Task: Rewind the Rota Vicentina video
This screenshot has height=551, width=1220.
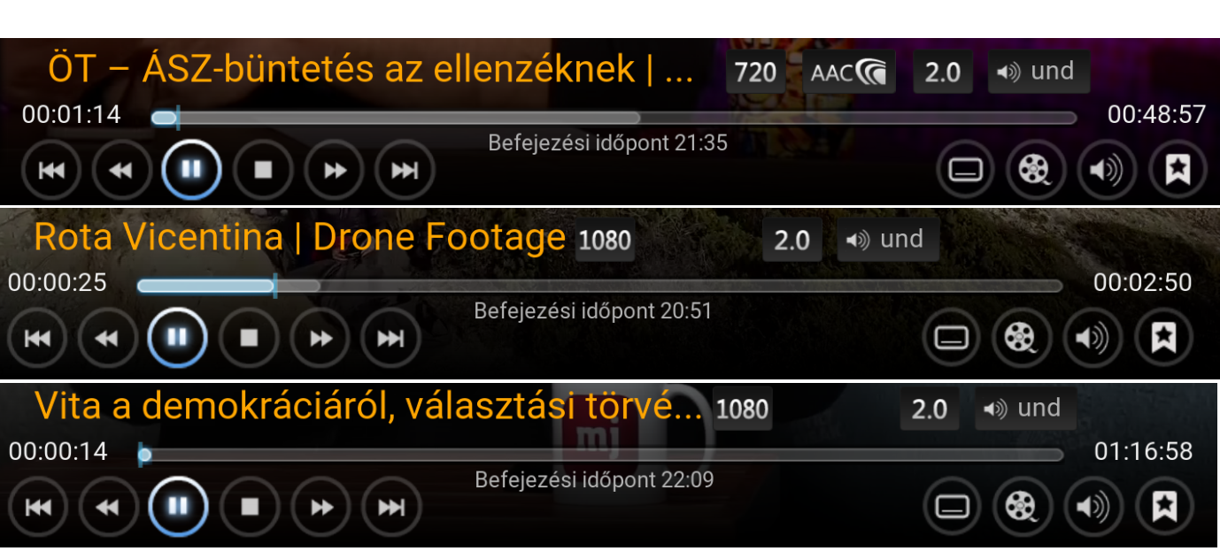Action: click(x=107, y=337)
